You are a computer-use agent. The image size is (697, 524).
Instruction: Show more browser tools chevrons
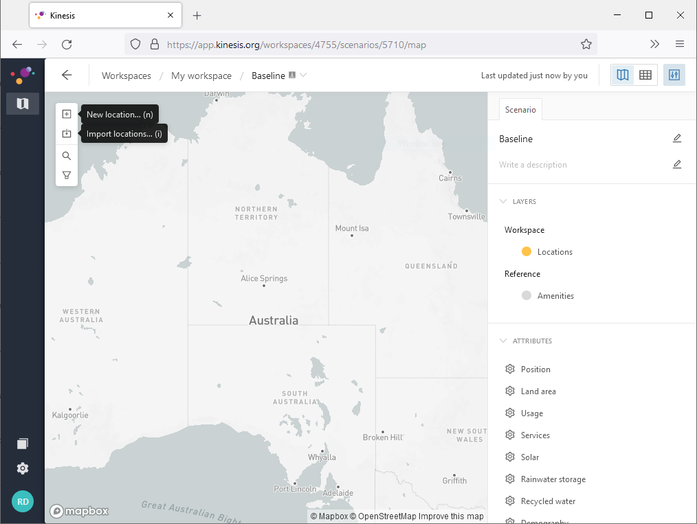[x=654, y=44]
